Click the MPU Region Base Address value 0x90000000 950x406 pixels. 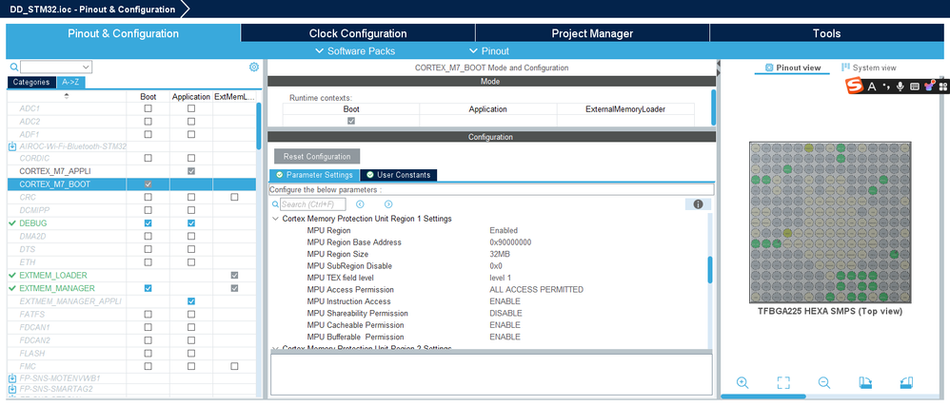tap(510, 242)
